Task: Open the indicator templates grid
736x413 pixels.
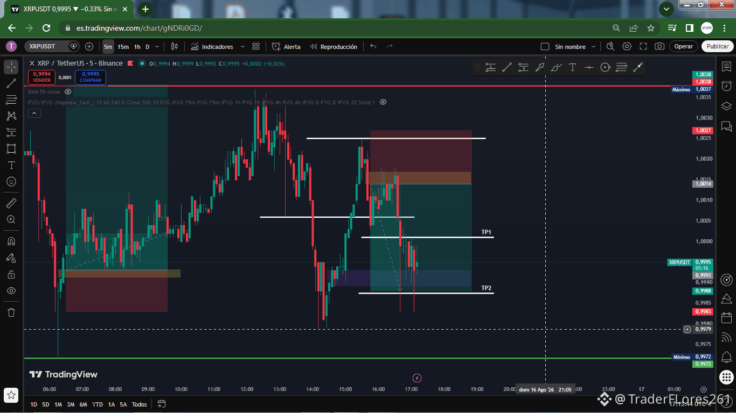Action: 256,47
